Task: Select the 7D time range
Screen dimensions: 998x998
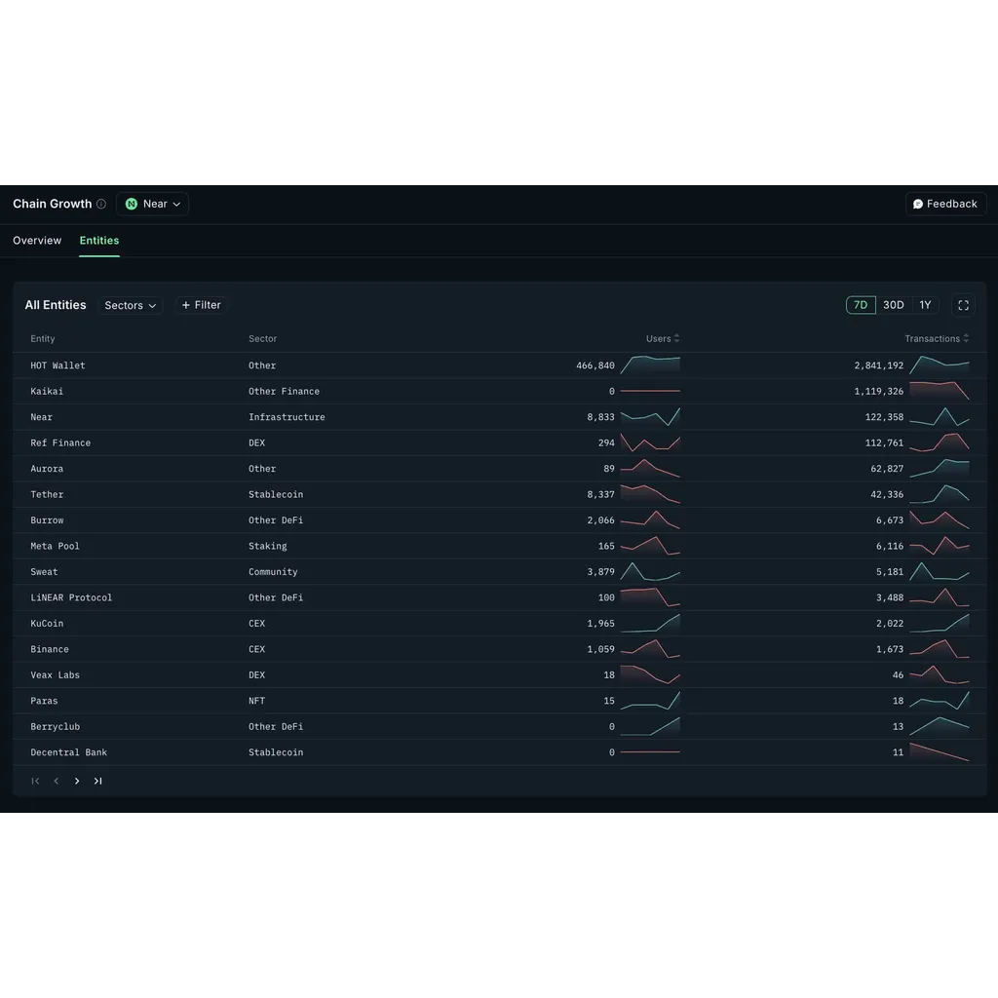Action: [x=861, y=305]
